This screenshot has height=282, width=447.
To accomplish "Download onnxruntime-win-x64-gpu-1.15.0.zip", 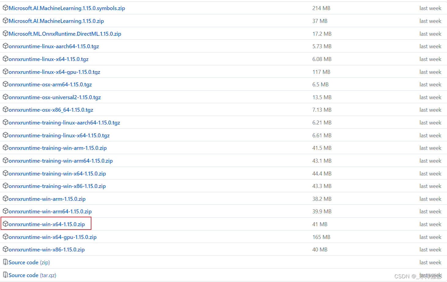I will click(x=53, y=237).
